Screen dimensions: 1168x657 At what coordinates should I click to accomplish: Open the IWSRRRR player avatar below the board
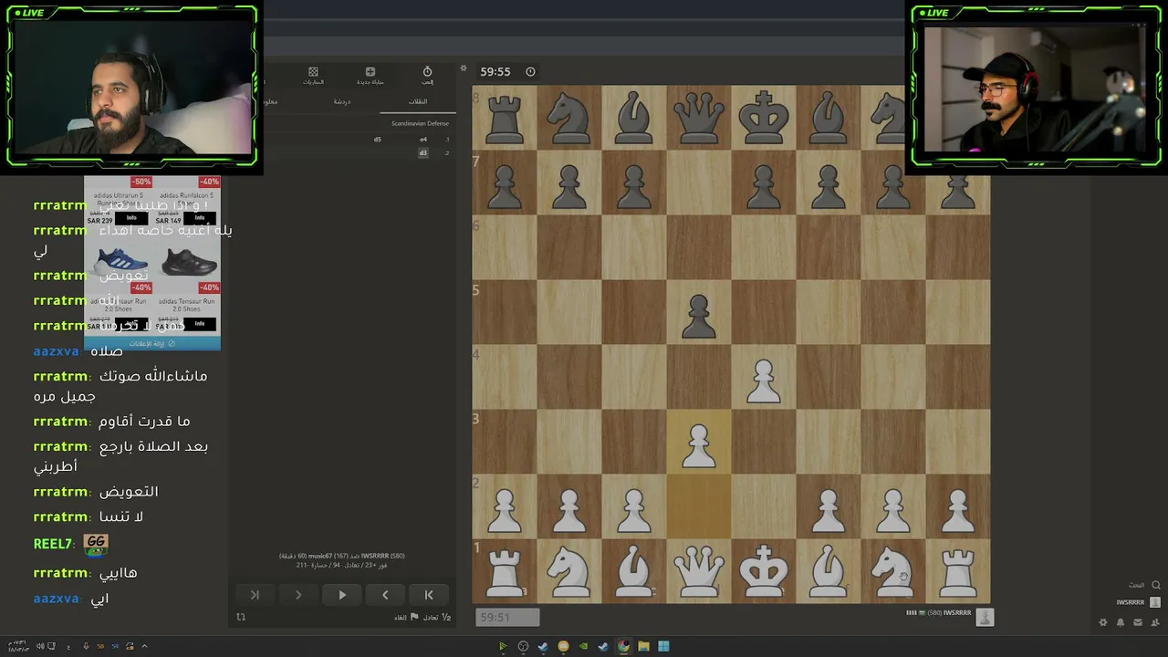tap(985, 617)
